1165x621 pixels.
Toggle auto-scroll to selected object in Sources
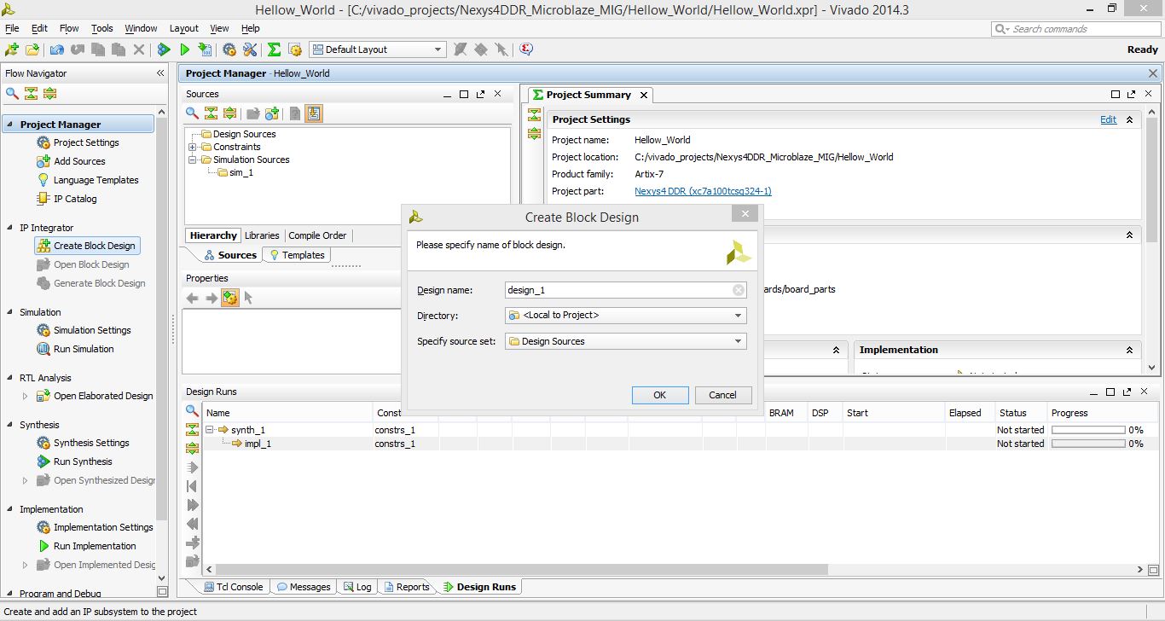click(x=314, y=113)
